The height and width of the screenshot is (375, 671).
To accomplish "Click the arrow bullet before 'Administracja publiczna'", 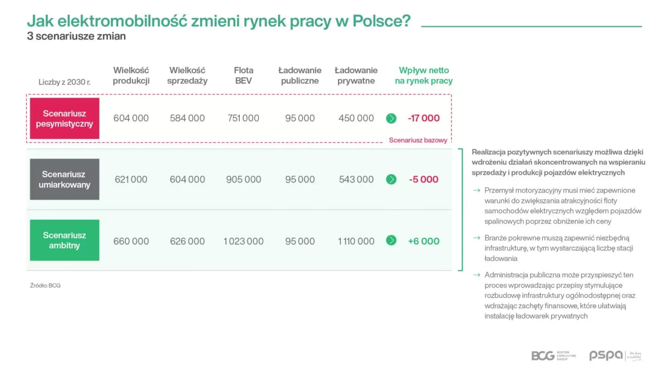I will [476, 275].
